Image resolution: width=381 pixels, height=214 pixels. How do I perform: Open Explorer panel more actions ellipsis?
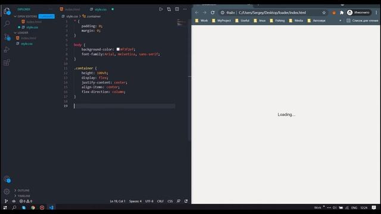[50, 10]
